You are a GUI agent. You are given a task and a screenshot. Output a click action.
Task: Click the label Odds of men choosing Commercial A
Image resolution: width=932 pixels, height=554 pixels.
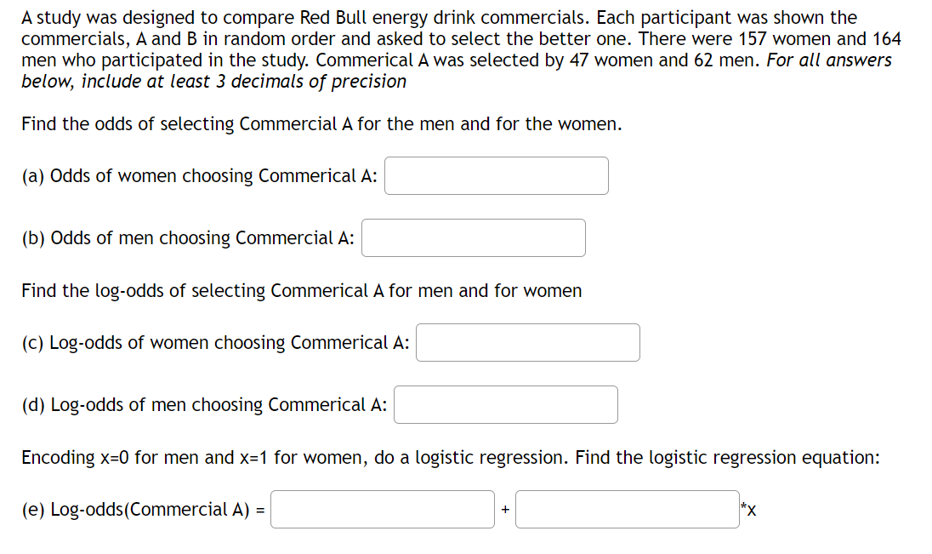pyautogui.click(x=189, y=237)
